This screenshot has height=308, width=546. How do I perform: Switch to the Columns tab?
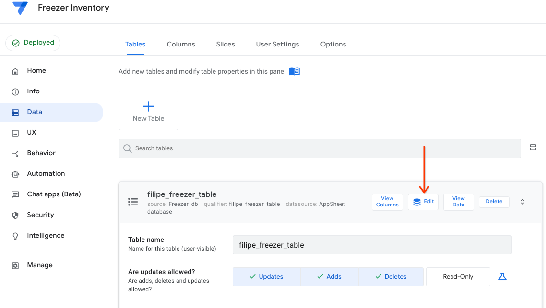pos(181,44)
